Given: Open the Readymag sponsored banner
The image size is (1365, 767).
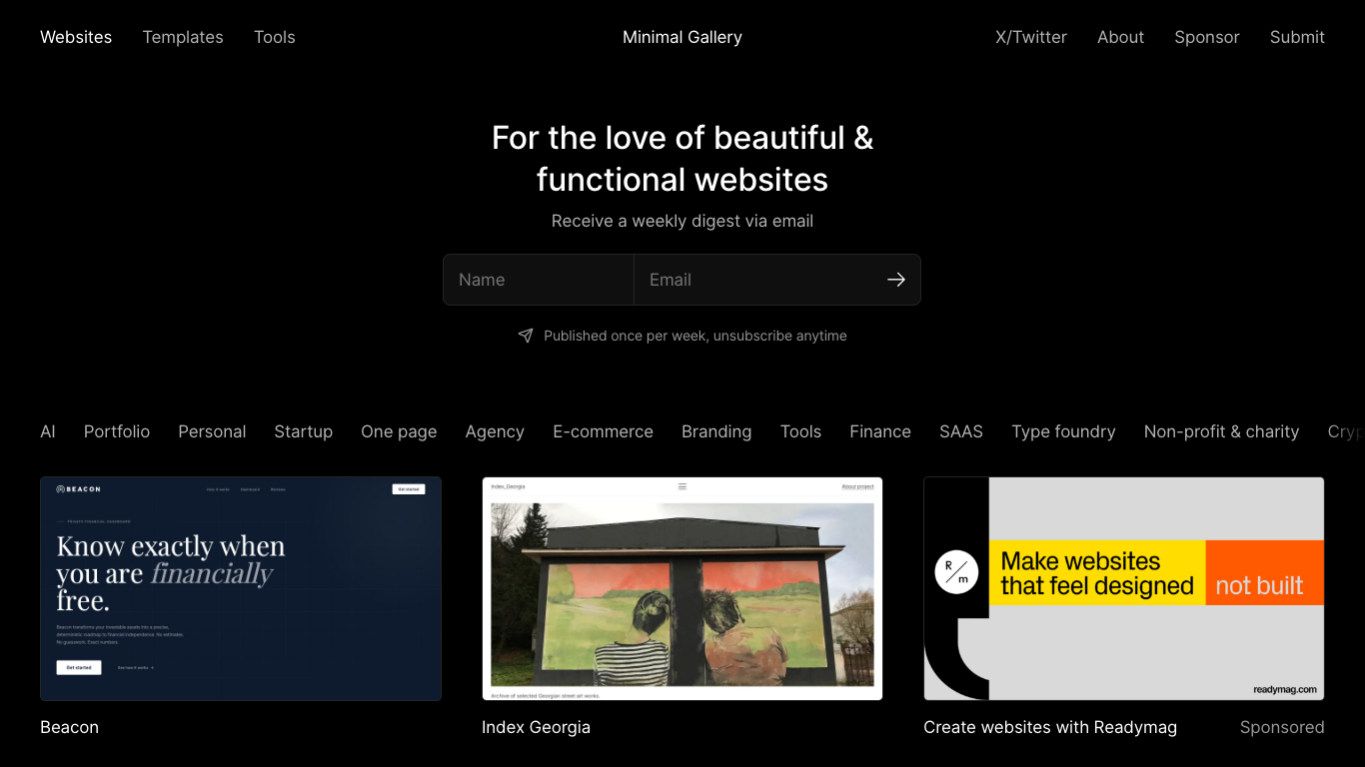Looking at the screenshot, I should (1124, 588).
